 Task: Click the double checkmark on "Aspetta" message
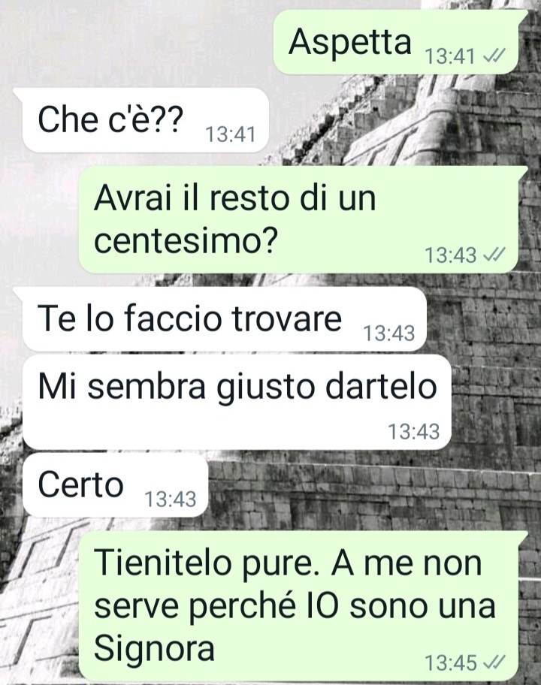494,56
